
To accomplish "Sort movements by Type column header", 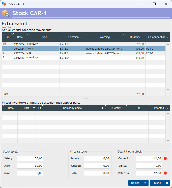I will tap(44, 37).
